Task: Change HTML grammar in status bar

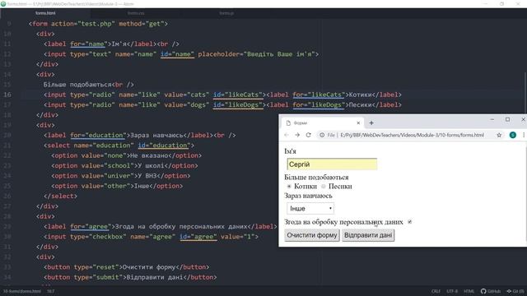Action: tap(469, 291)
